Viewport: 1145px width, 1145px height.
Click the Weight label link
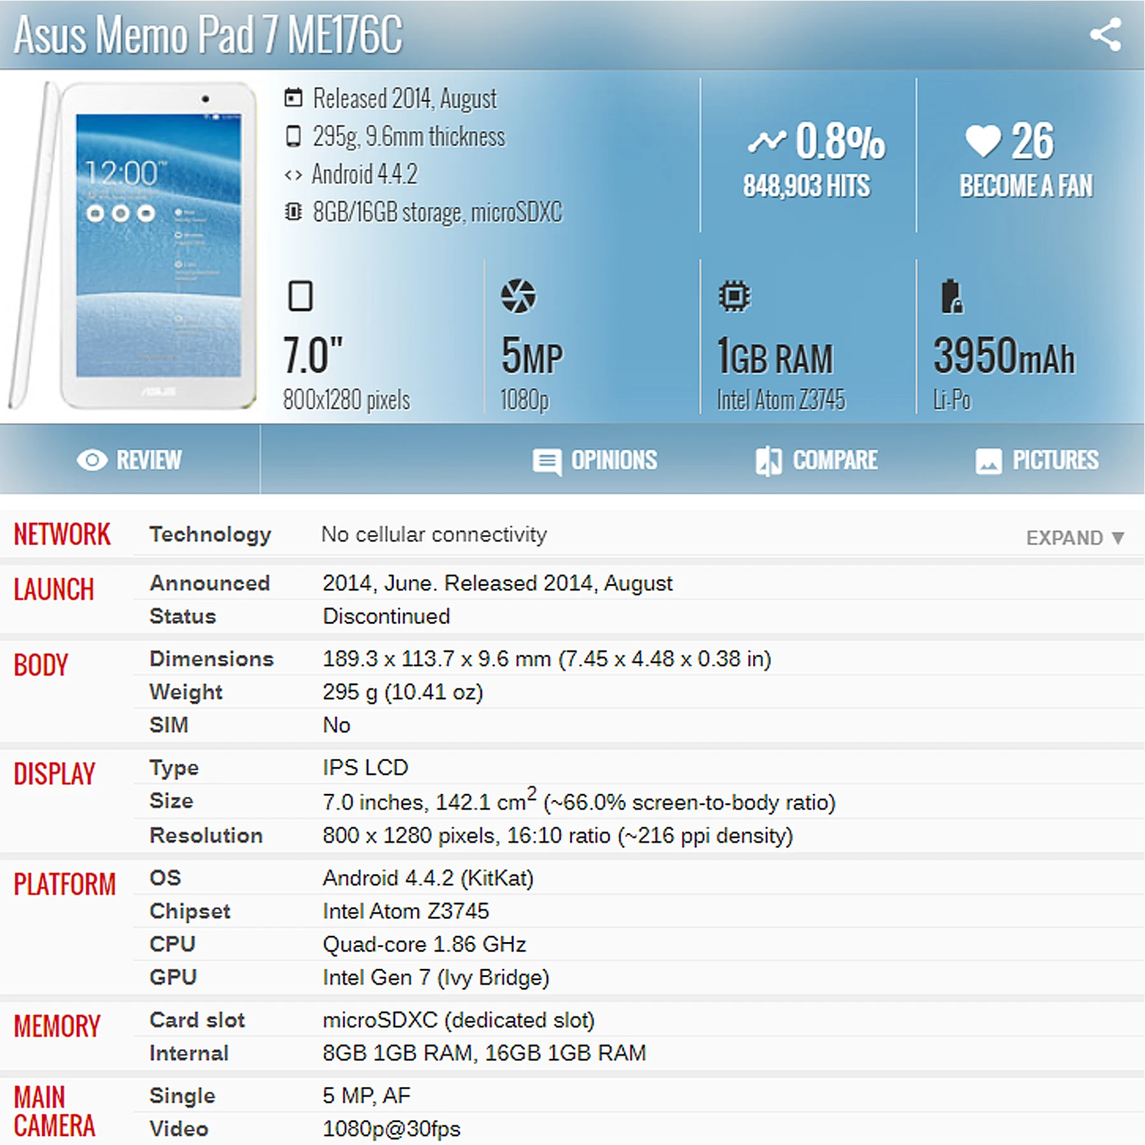tap(186, 692)
